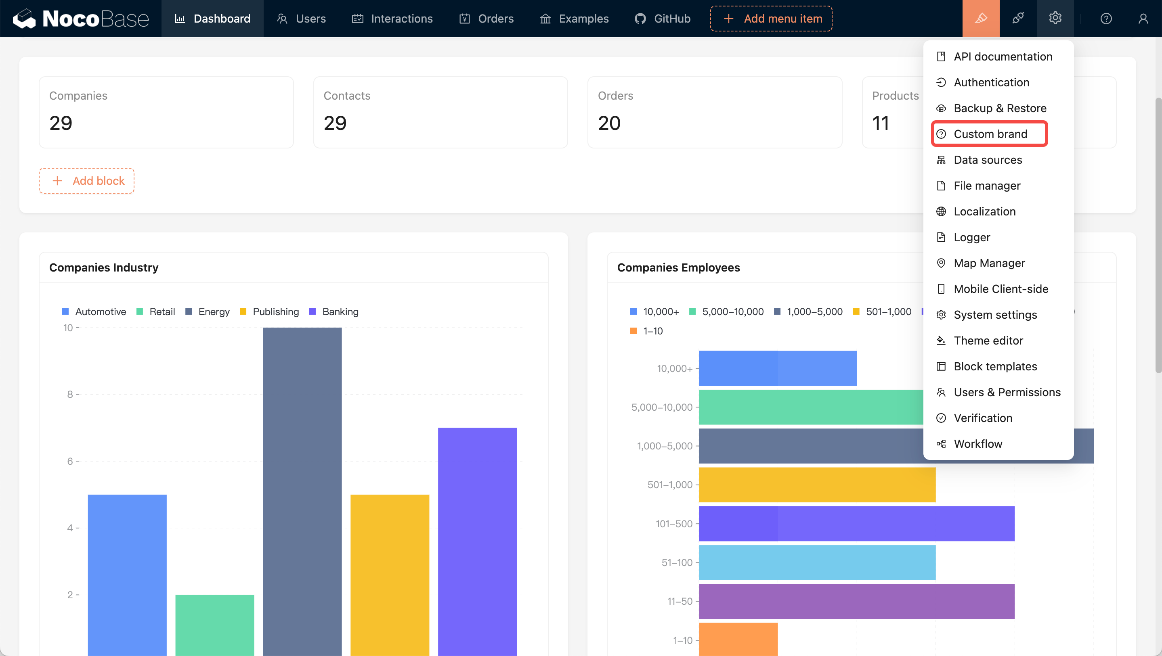Click the Add block button
Screen dimensions: 1162x656
pos(87,181)
